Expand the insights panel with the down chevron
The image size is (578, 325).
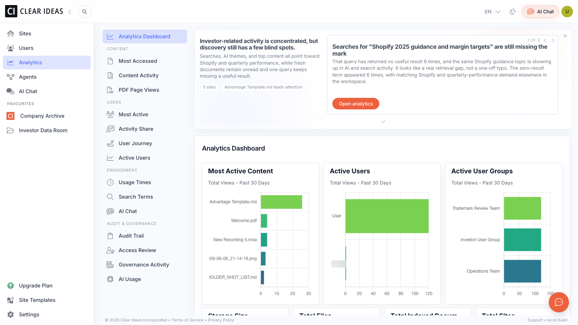pyautogui.click(x=383, y=122)
